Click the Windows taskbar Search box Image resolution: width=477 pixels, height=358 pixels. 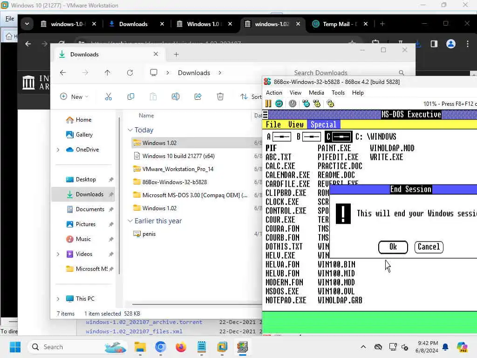78,347
